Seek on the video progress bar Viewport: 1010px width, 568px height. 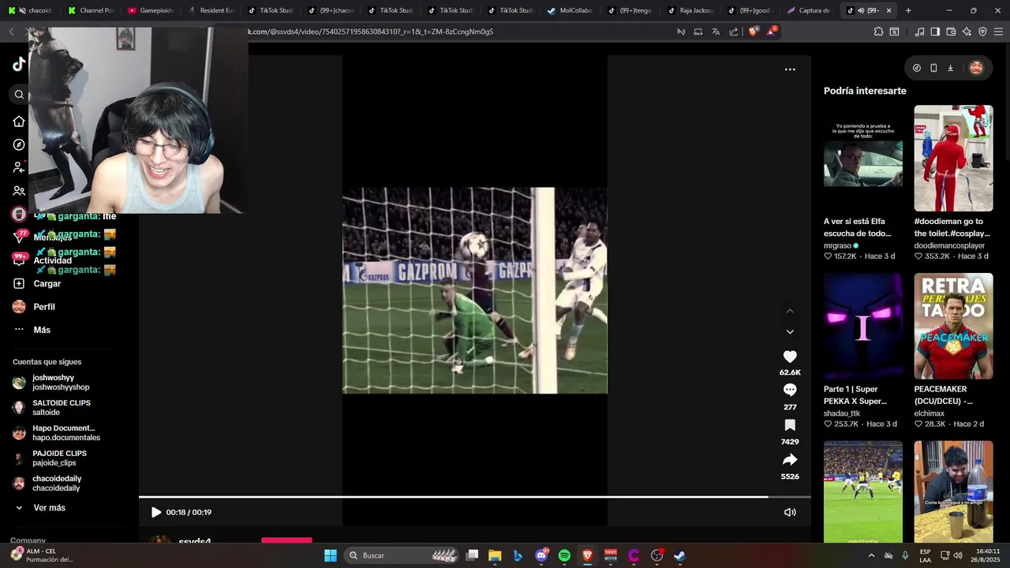coord(475,497)
